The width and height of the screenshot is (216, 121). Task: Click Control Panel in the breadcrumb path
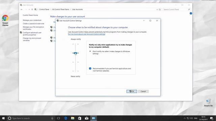click(x=44, y=9)
